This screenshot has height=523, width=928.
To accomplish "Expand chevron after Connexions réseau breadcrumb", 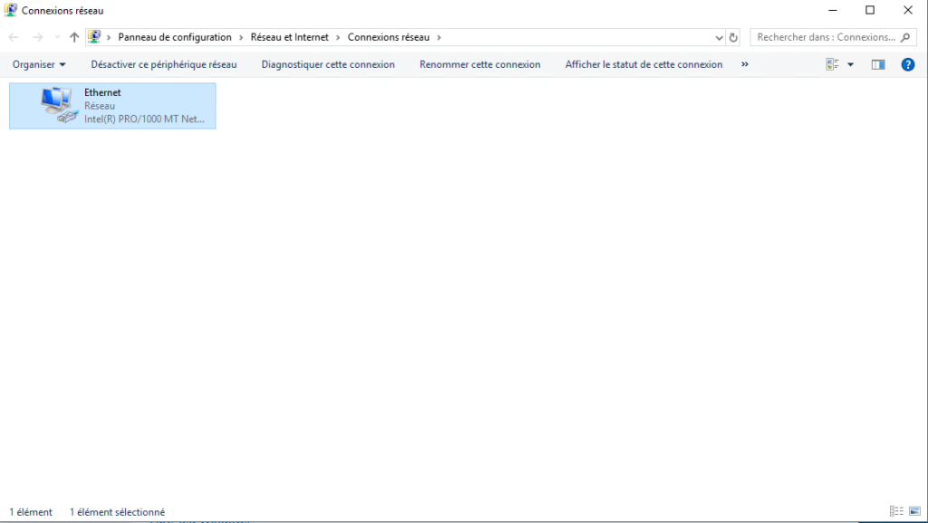I will 440,37.
